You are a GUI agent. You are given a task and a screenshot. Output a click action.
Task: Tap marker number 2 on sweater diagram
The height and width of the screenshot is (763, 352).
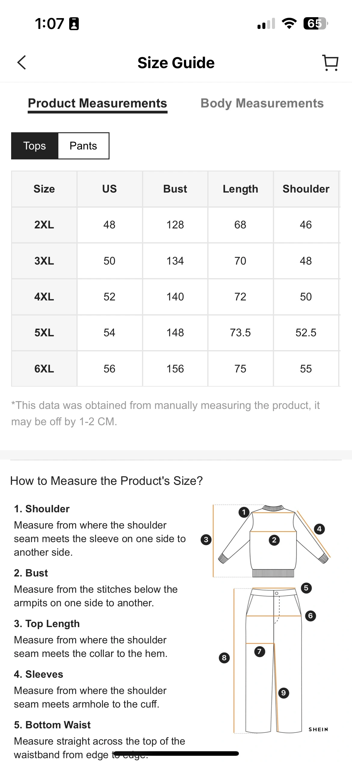click(274, 540)
